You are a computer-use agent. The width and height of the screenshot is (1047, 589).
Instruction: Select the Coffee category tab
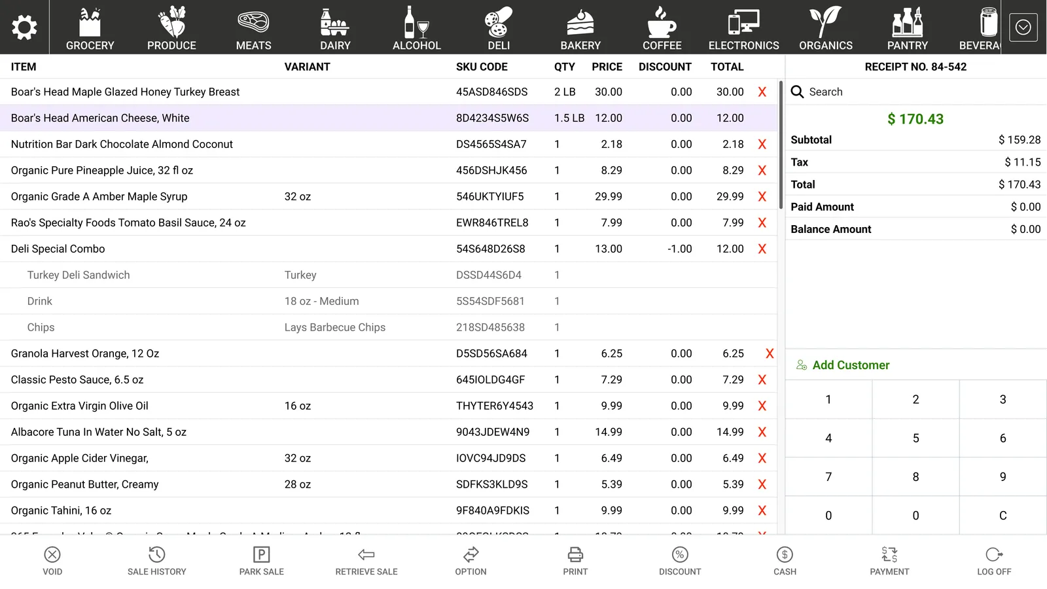click(662, 27)
